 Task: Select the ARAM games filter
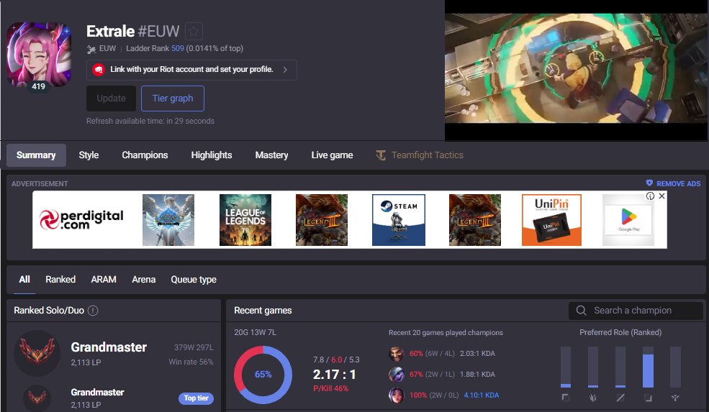point(104,280)
